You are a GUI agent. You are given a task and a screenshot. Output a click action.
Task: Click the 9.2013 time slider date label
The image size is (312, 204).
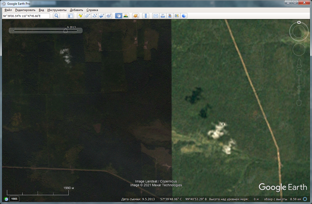(x=71, y=27)
